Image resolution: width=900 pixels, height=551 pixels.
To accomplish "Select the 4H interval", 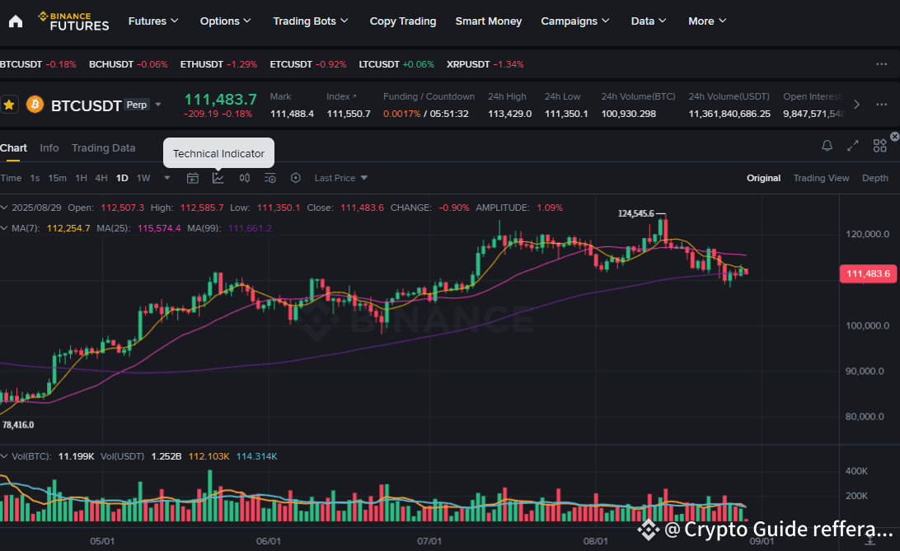I will (x=101, y=179).
